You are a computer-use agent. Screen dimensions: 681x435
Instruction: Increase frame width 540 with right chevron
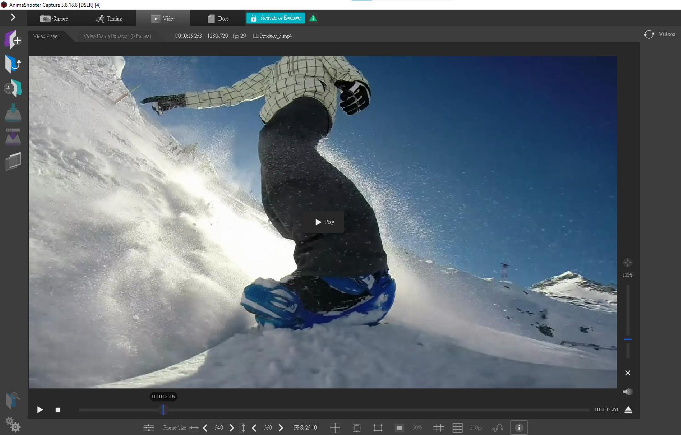(232, 427)
